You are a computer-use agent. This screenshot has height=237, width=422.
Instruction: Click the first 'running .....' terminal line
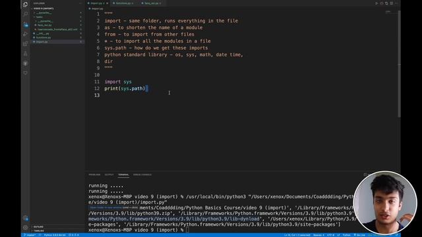(x=105, y=186)
